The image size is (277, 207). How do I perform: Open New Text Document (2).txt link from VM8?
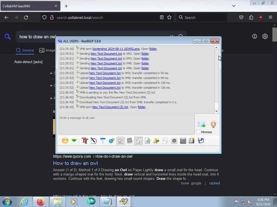[110, 107]
